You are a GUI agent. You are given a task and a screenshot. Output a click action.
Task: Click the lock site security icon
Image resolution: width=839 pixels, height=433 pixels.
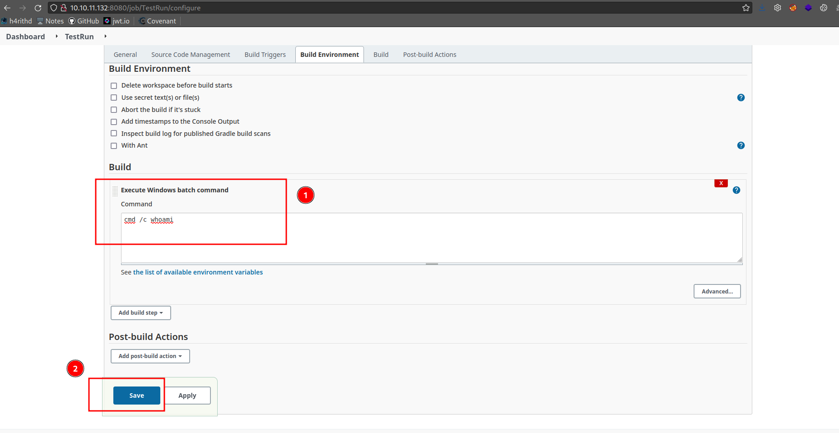coord(64,8)
